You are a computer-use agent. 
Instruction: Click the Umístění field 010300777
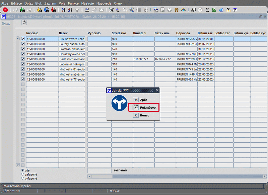(144, 59)
